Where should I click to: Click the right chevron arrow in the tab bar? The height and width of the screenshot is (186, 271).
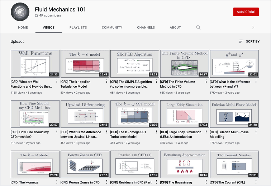(253, 27)
